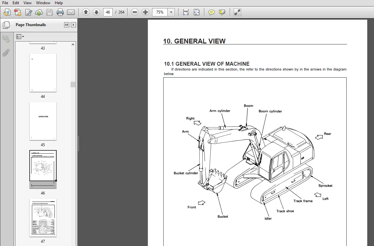Viewport: 374px width, 246px height.
Task: Open the View menu
Action: click(27, 3)
